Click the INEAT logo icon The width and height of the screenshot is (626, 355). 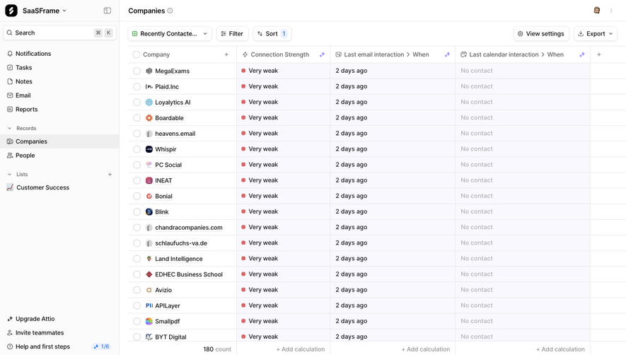[149, 180]
